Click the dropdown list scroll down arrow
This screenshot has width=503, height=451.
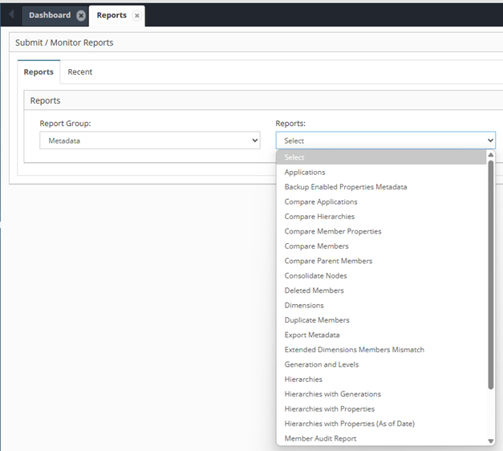coord(491,441)
